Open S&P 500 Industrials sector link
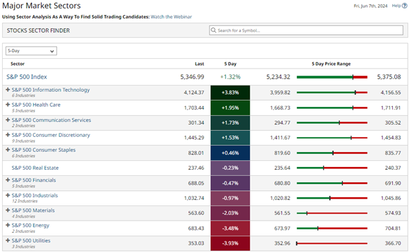Image resolution: width=412 pixels, height=252 pixels. point(35,195)
